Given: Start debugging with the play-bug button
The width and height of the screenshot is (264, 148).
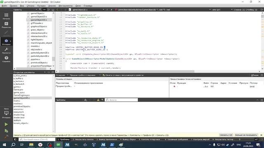Looking at the screenshot, I should coord(6,131).
